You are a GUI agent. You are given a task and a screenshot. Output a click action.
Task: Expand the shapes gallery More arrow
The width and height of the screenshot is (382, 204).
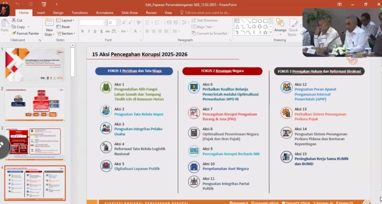pos(271,32)
